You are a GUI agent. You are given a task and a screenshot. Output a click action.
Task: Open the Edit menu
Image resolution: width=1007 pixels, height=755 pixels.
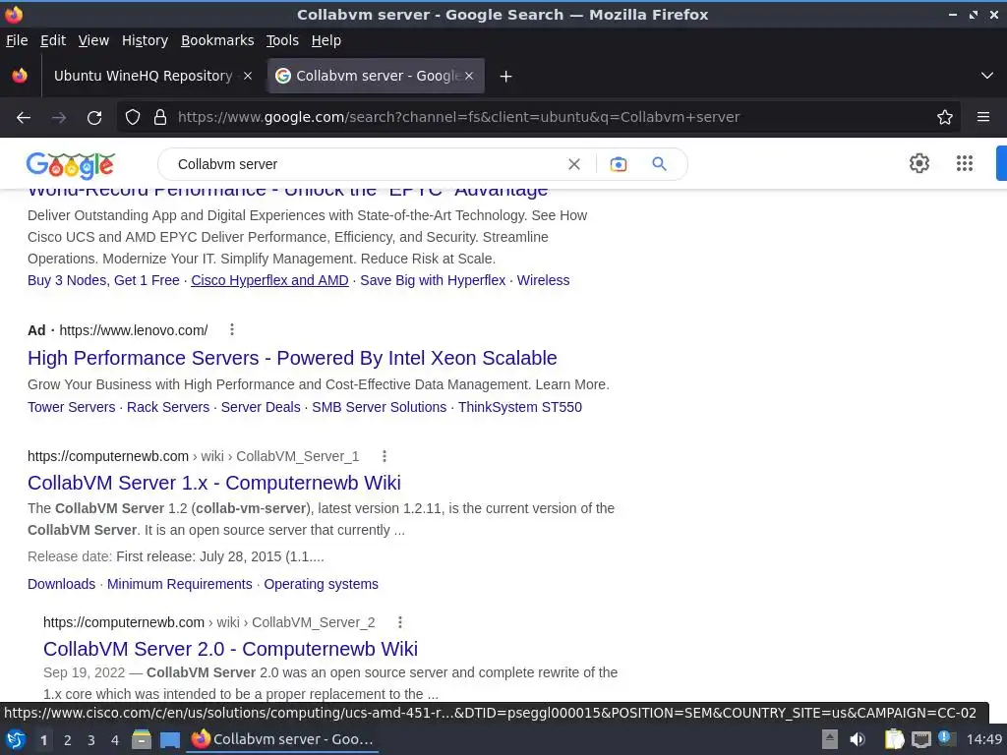[53, 40]
